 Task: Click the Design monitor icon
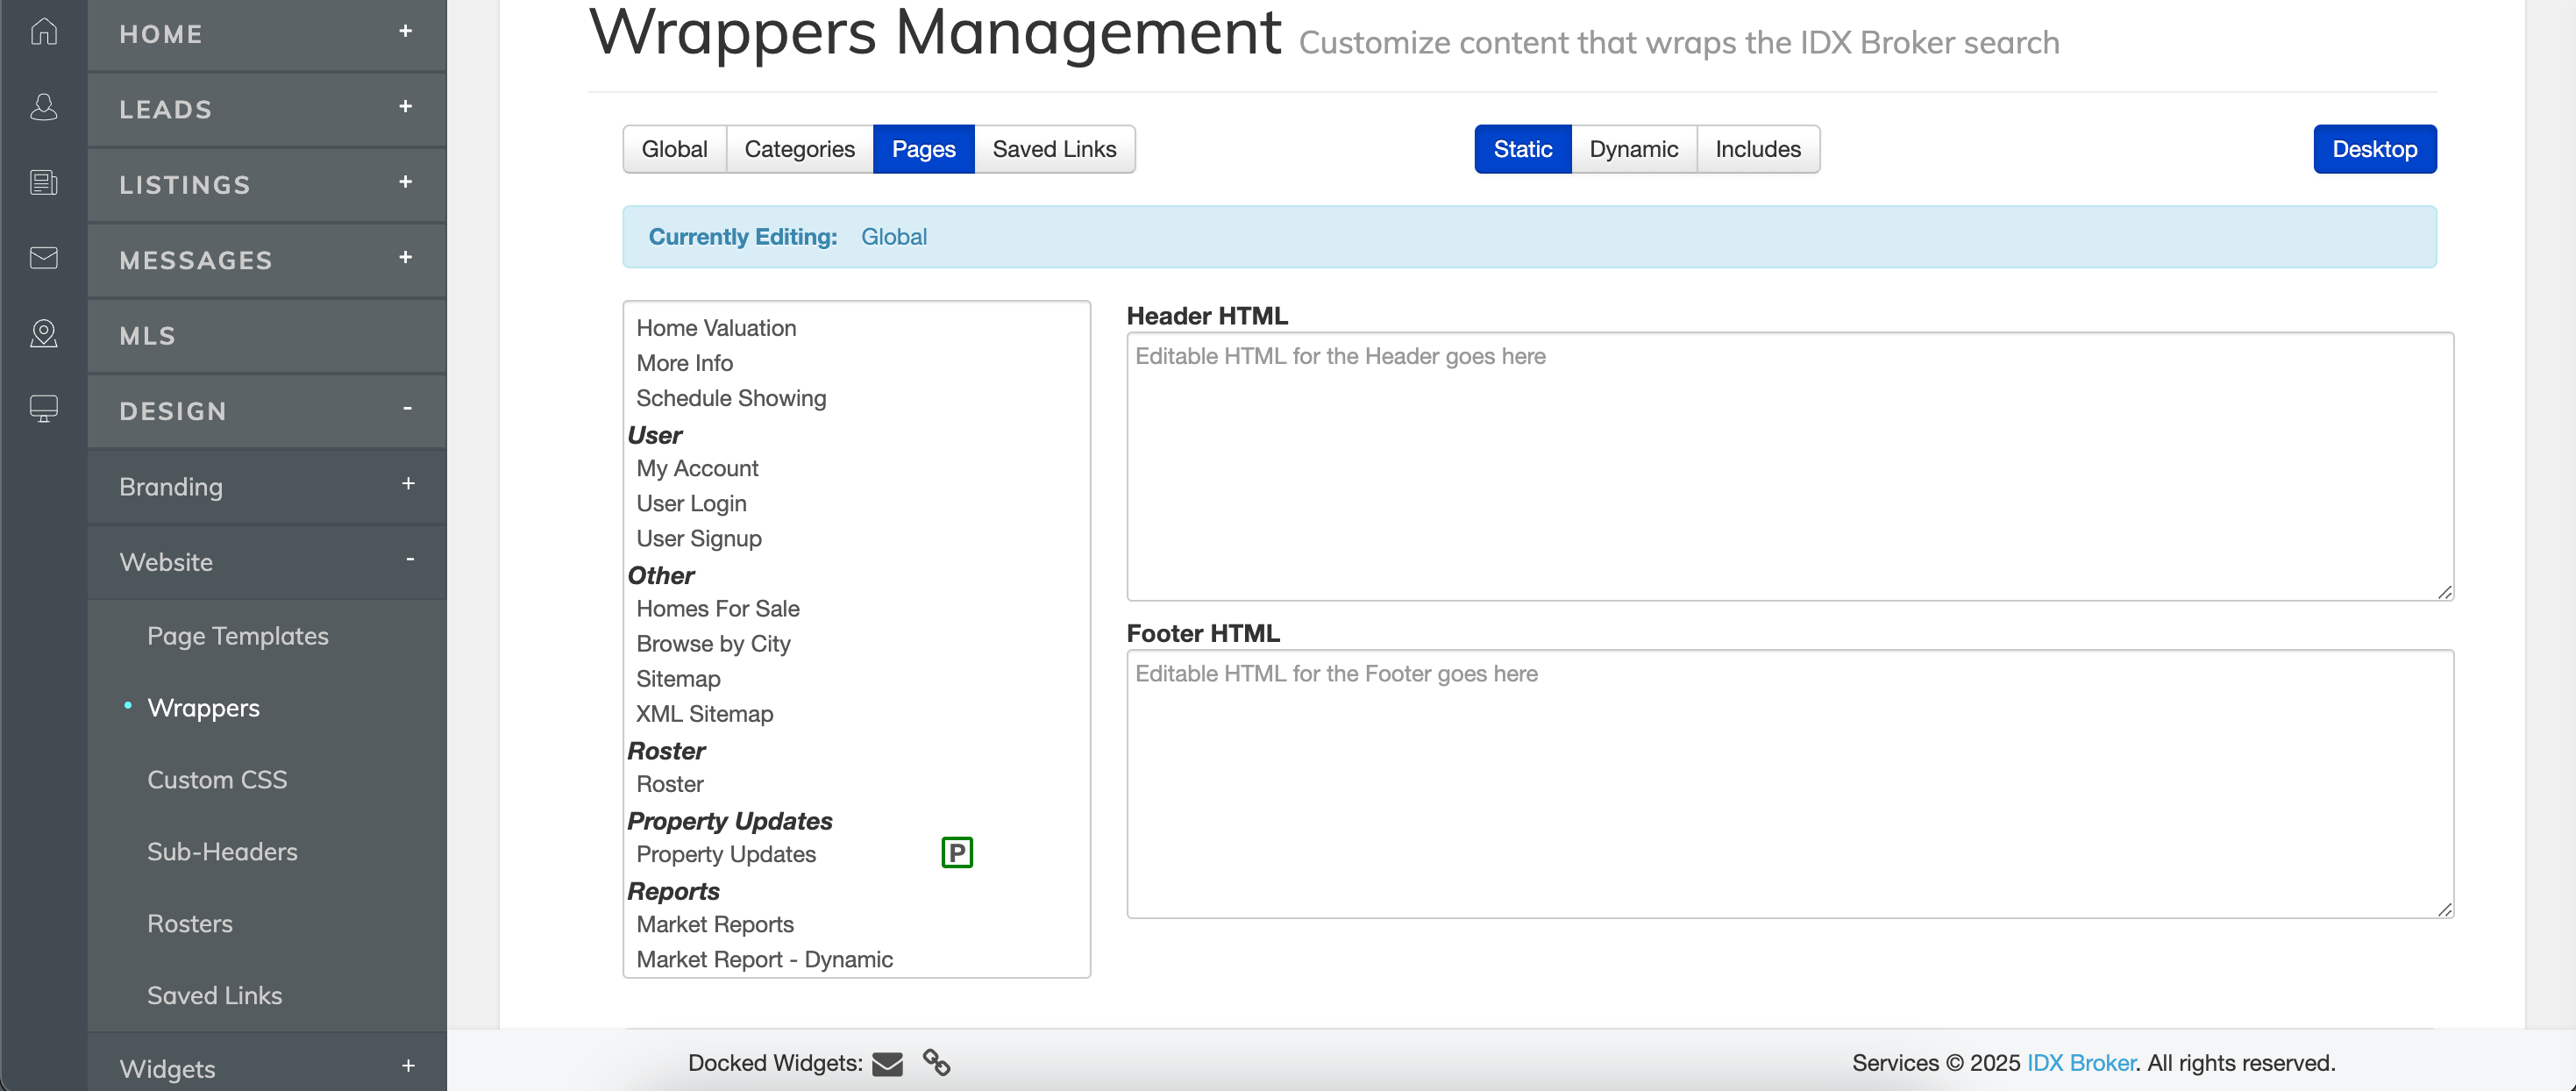(43, 409)
